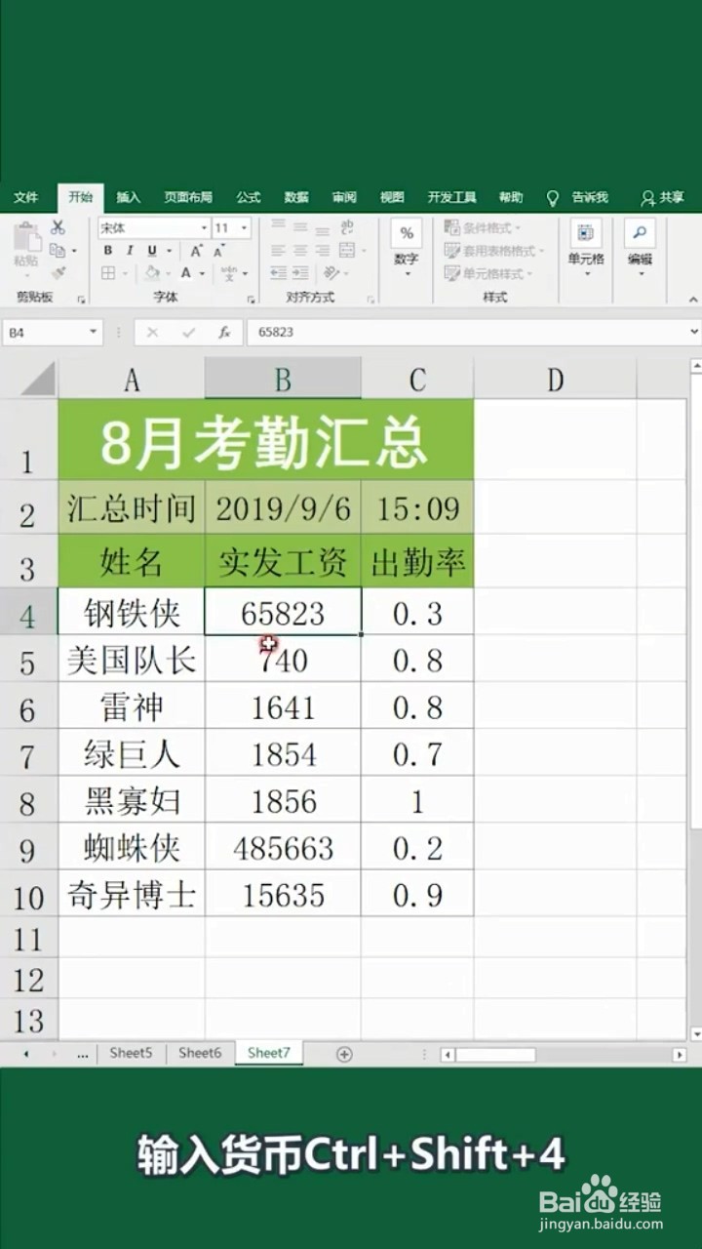
Task: Toggle Bold formatting
Action: tap(108, 251)
